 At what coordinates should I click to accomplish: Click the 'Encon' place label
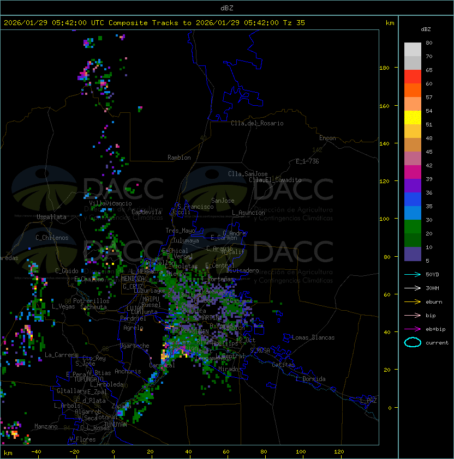coord(327,138)
